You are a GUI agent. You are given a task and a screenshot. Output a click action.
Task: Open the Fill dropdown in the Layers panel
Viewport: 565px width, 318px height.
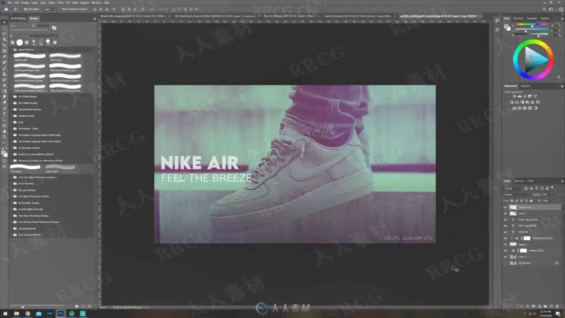[548, 201]
